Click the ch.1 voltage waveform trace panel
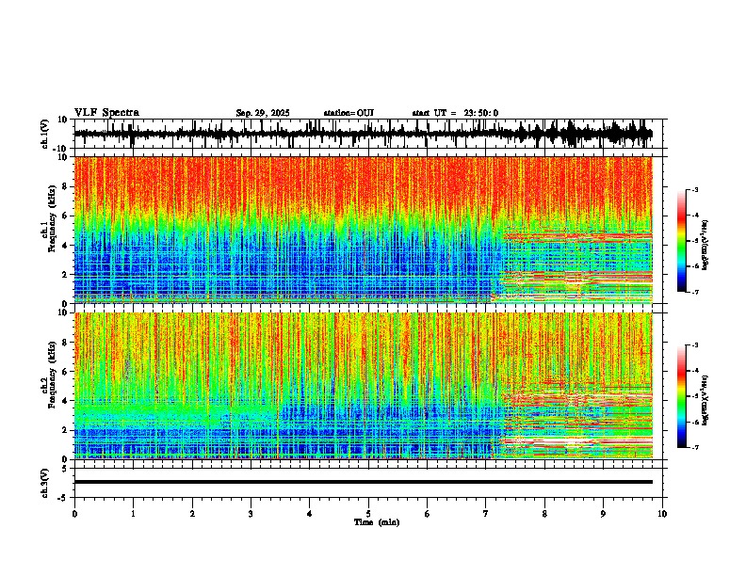Screen dimensions: 746x576 click(x=370, y=134)
